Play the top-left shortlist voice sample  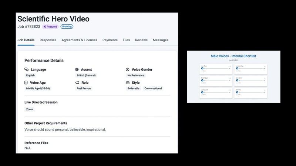coord(202,68)
